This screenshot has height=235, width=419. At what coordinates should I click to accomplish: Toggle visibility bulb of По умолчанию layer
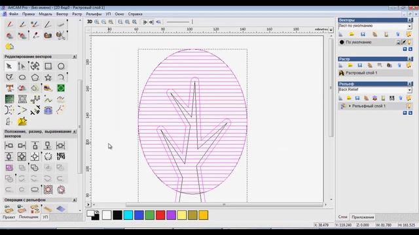409,42
